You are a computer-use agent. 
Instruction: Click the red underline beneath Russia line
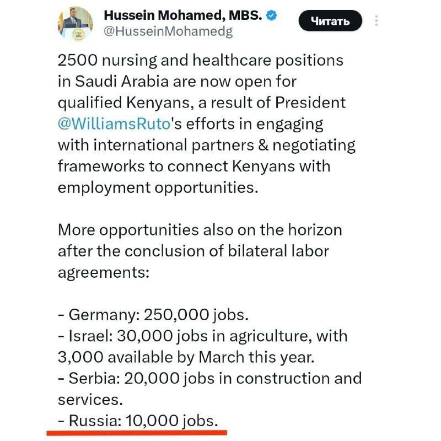pyautogui.click(x=137, y=433)
